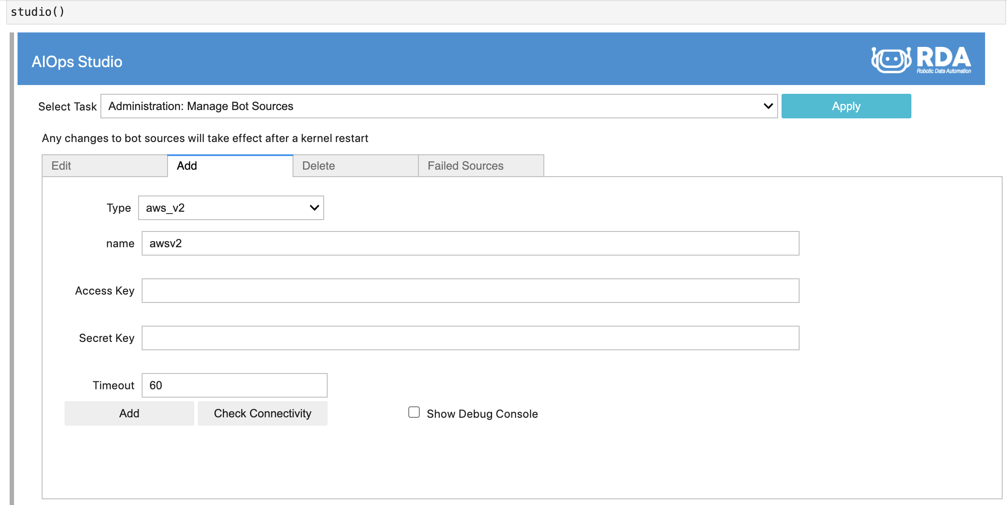This screenshot has width=1007, height=505.
Task: Click into the Secret Key field
Action: tap(470, 338)
